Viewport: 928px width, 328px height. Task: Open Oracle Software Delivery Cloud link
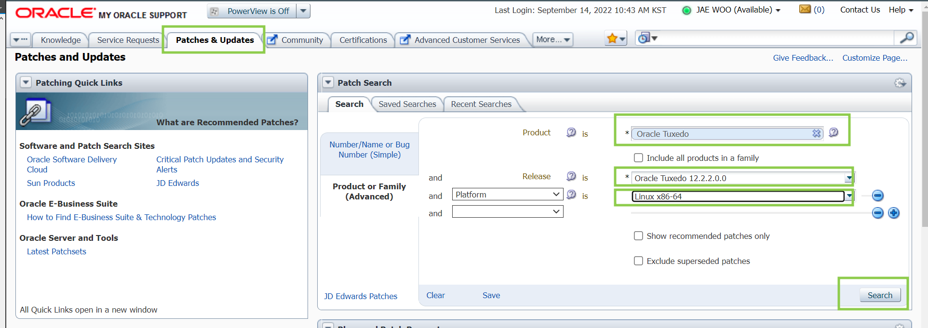coord(72,164)
